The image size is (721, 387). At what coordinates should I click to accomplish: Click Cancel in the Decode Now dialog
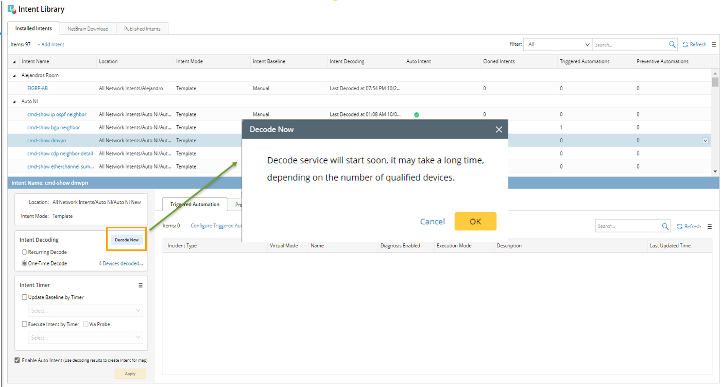pos(433,221)
